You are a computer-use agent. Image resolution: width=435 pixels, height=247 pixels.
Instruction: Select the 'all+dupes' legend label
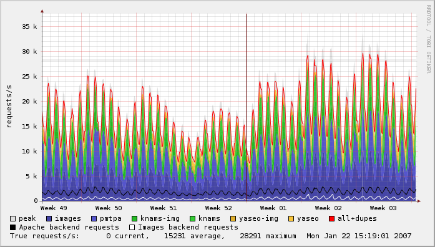[358, 219]
